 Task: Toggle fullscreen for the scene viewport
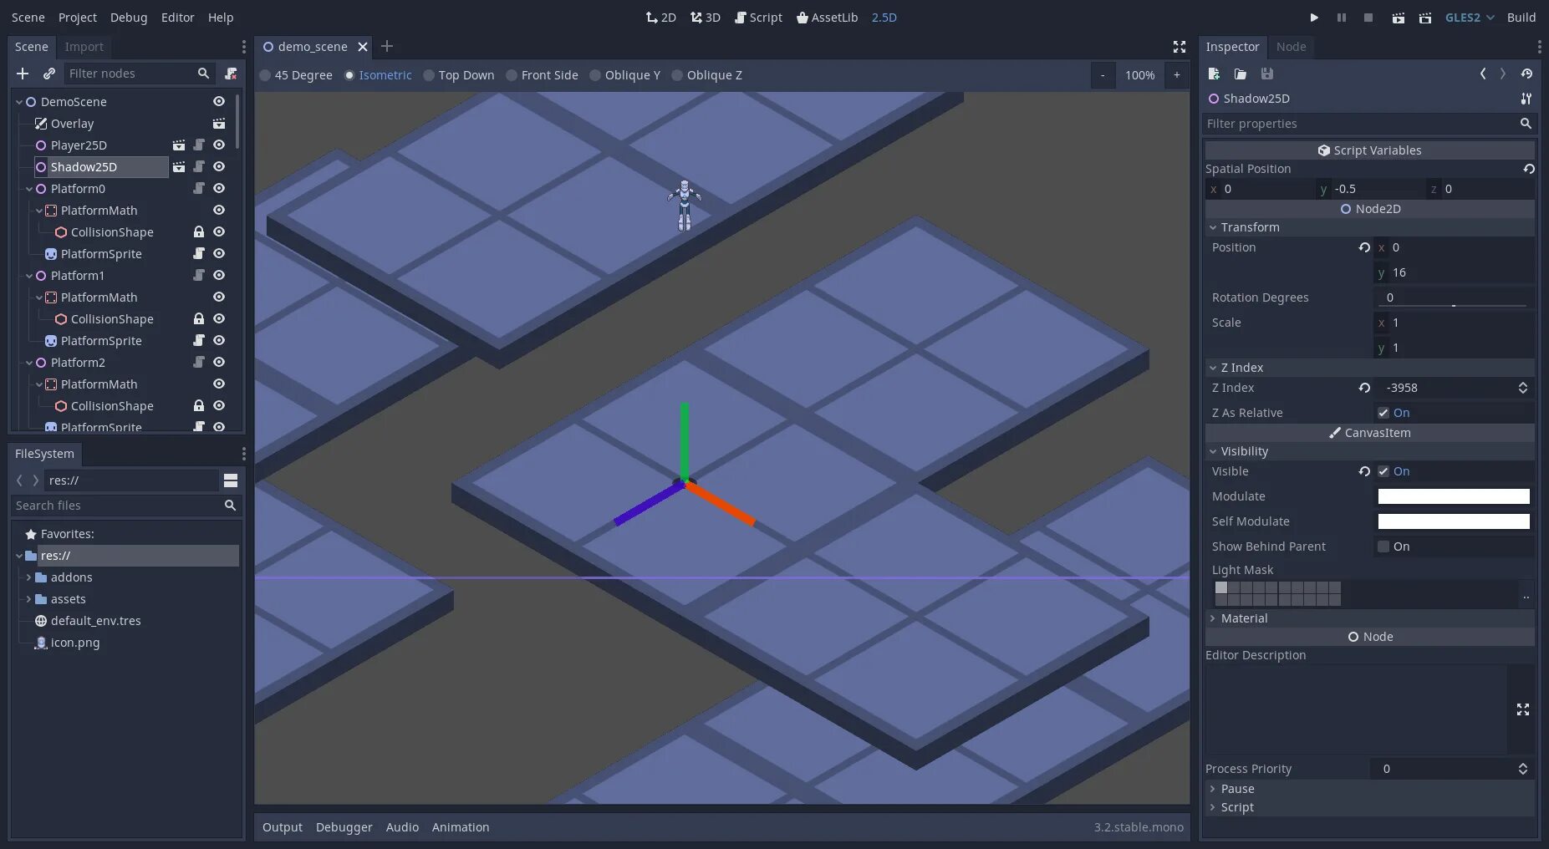coord(1179,47)
